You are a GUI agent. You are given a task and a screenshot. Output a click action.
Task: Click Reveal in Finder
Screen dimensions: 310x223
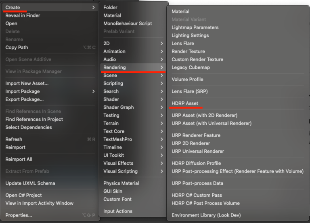[23, 15]
